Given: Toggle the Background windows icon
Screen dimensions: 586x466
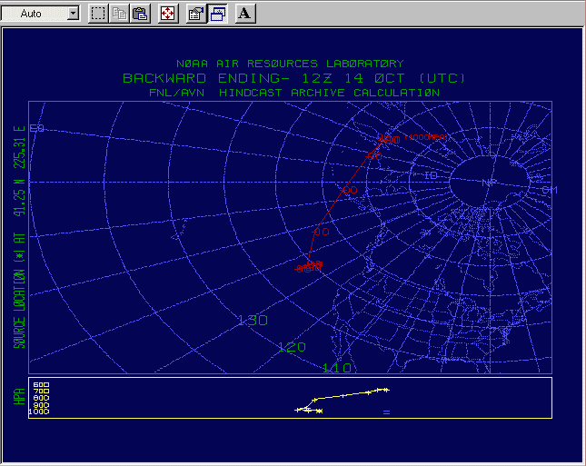Looking at the screenshot, I should [218, 14].
